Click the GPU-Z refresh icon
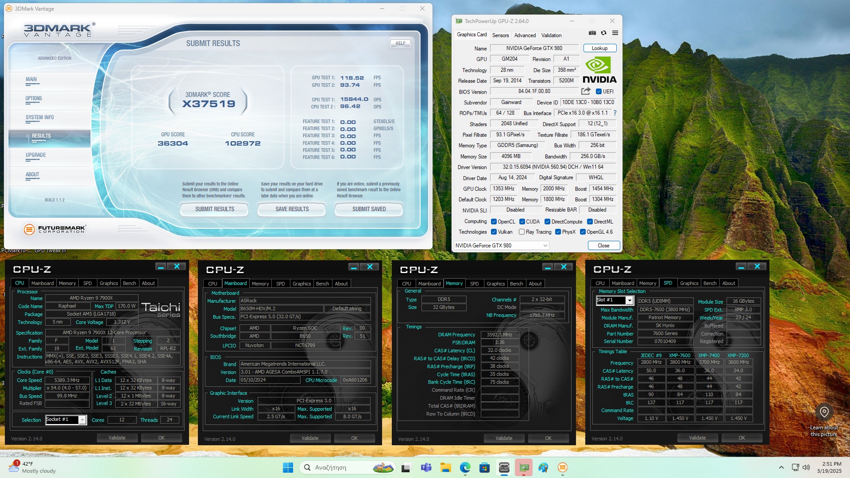 603,33
